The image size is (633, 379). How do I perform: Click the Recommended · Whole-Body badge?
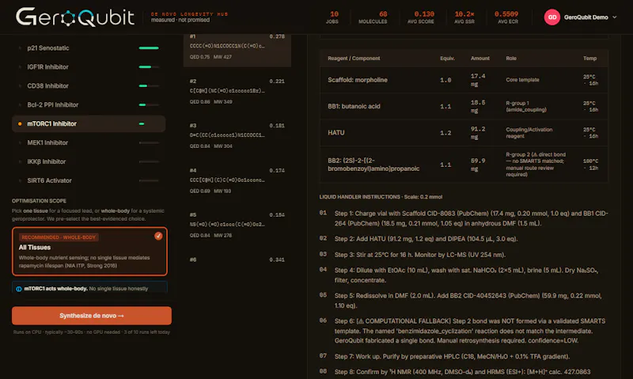(x=59, y=237)
